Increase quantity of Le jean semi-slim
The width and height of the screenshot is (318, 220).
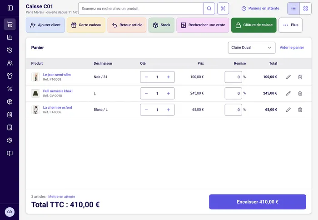pos(169,77)
